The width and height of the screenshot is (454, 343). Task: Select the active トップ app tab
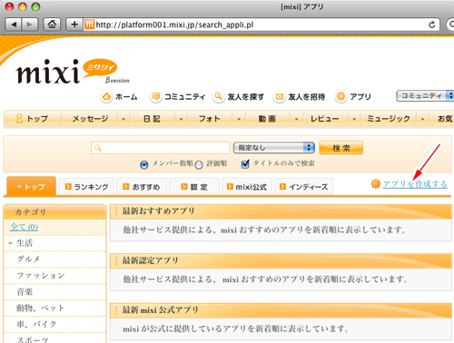click(31, 186)
